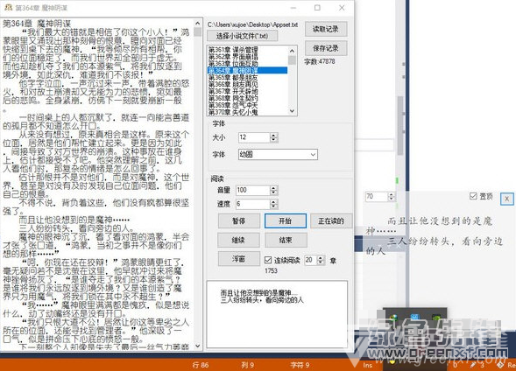
Task: Click the current sentence preview box
Action: point(277,314)
